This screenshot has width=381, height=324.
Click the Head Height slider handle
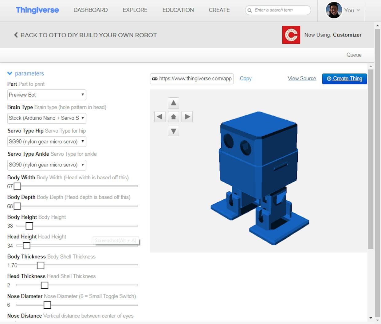27,246
